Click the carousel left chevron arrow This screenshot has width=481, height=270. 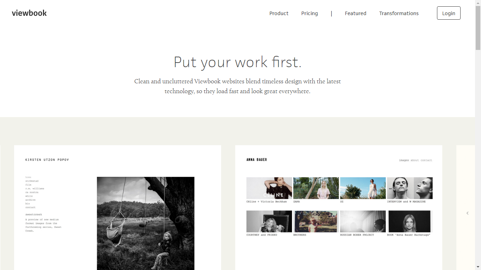pyautogui.click(x=468, y=213)
